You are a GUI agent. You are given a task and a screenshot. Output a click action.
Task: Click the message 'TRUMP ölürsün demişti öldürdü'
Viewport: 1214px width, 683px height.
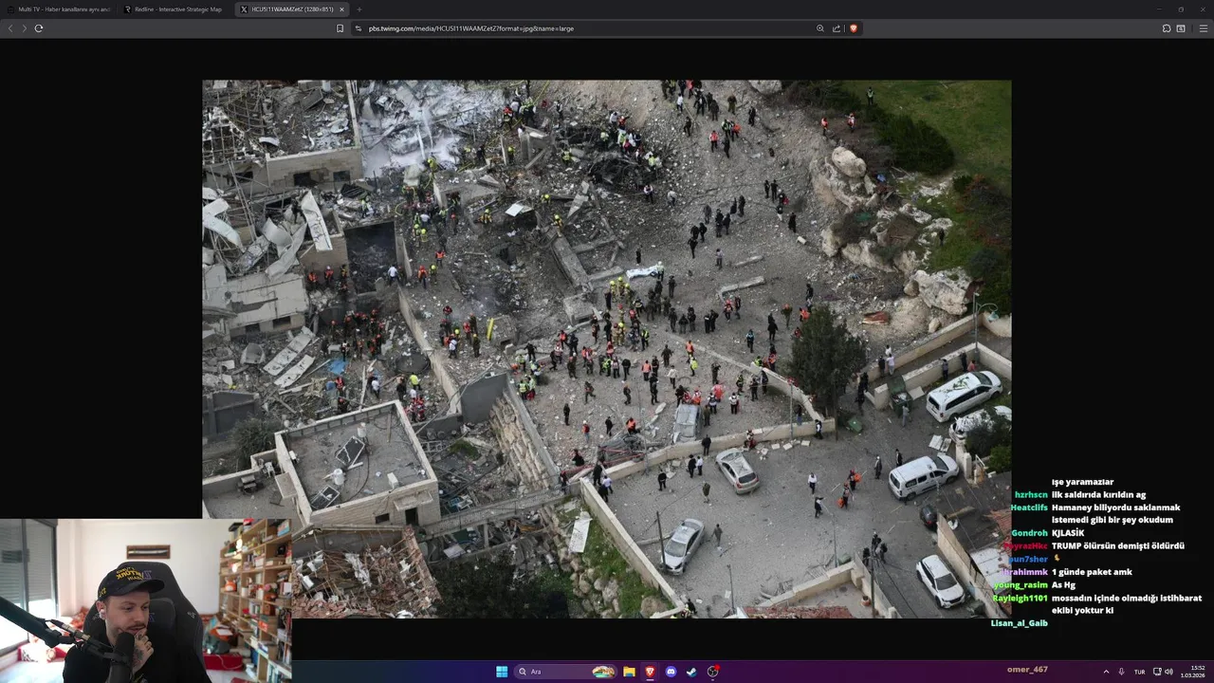tap(1118, 546)
